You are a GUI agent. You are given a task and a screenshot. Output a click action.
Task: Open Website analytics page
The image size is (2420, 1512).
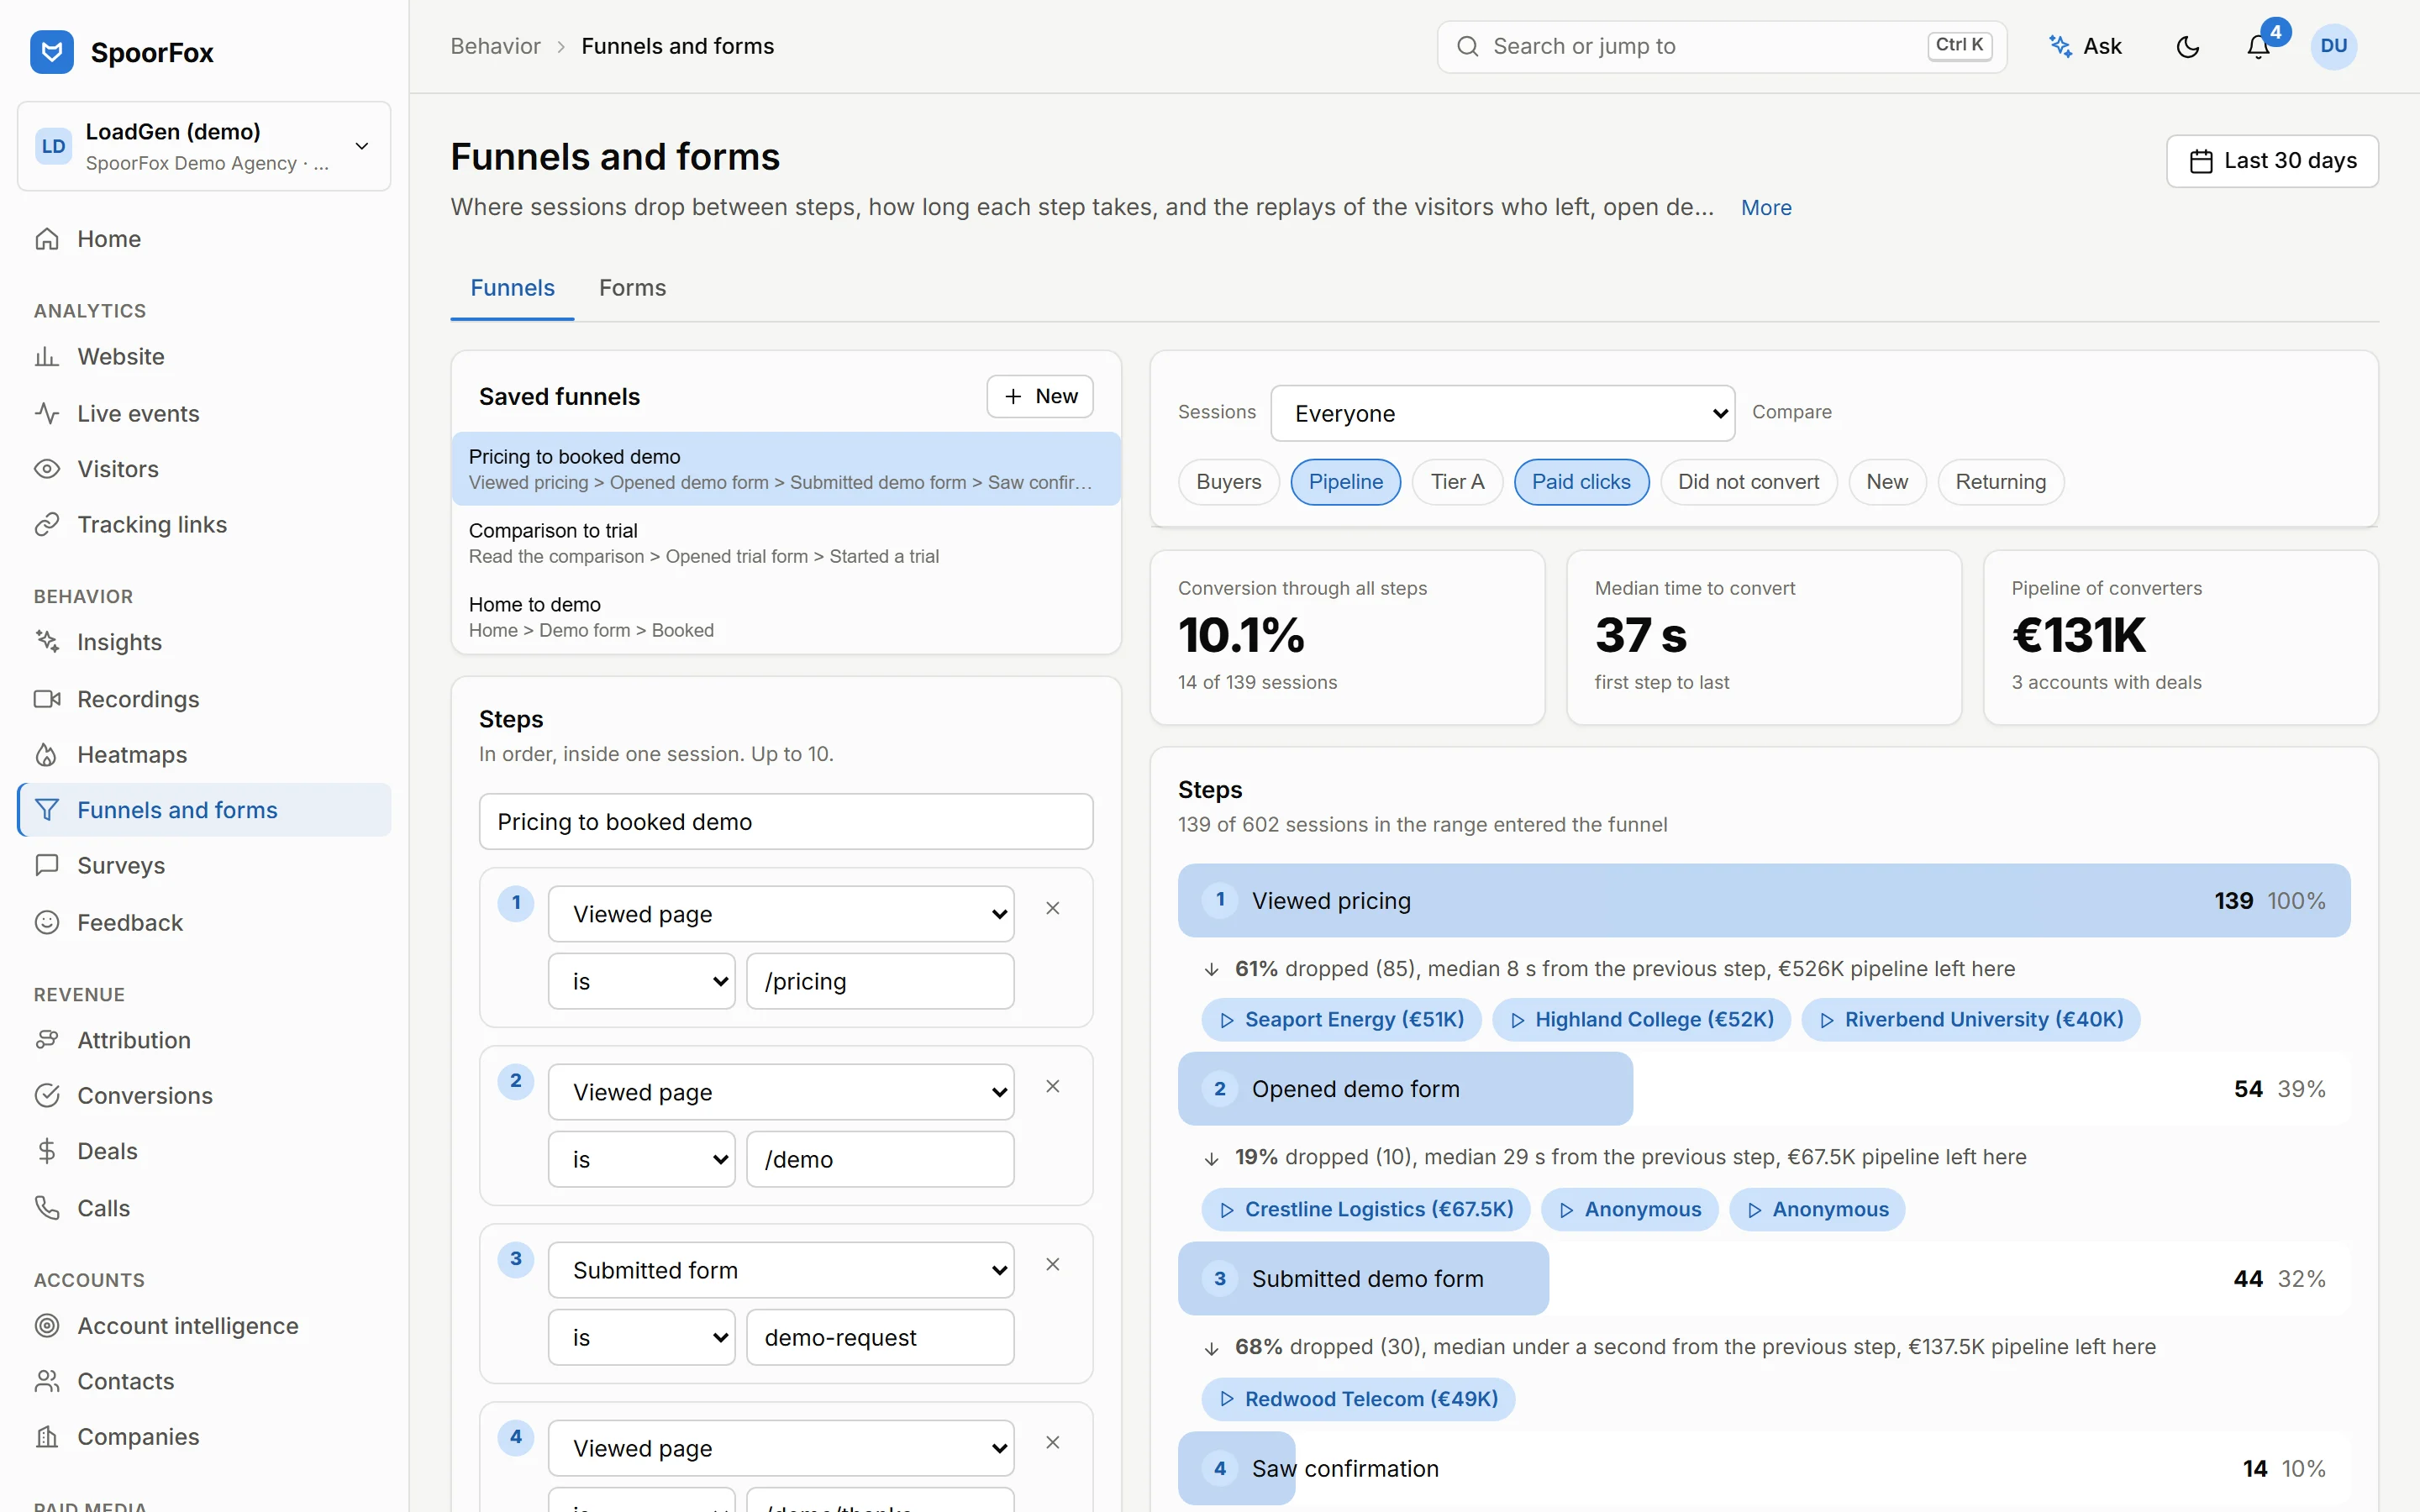point(204,357)
